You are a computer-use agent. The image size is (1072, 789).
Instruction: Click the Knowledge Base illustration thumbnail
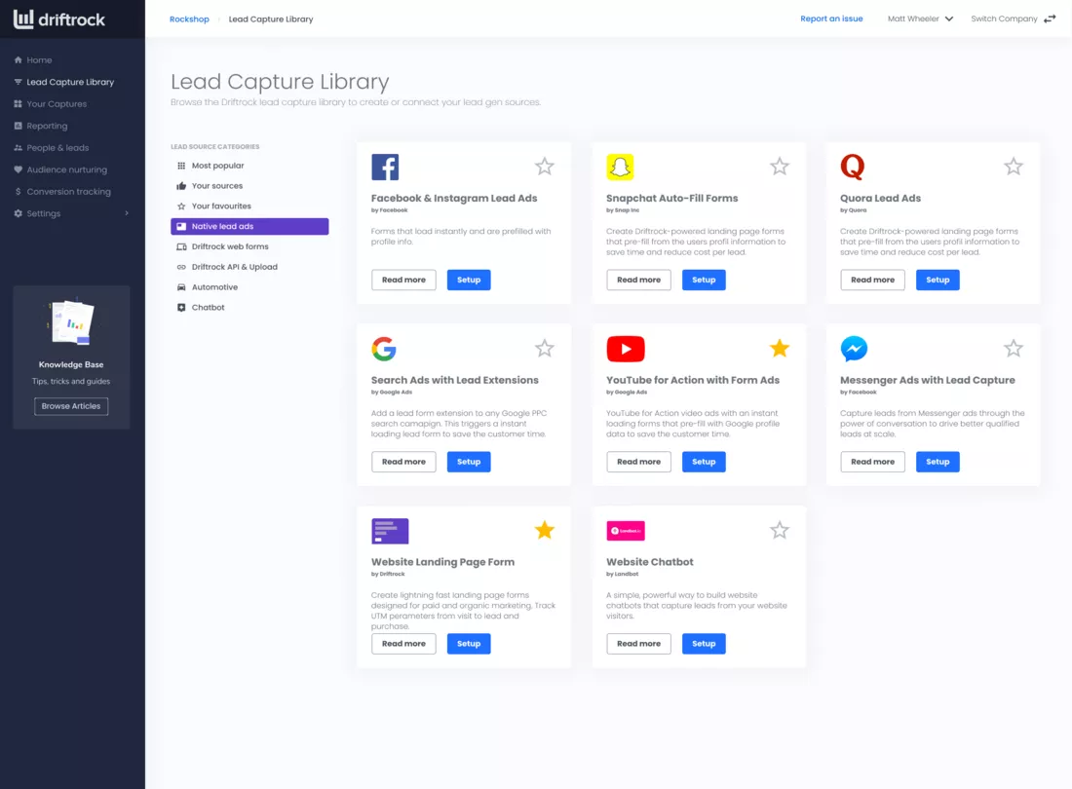pyautogui.click(x=71, y=322)
